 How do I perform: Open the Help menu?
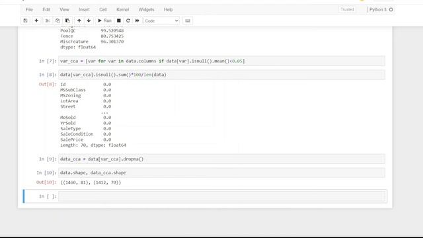[x=169, y=9]
